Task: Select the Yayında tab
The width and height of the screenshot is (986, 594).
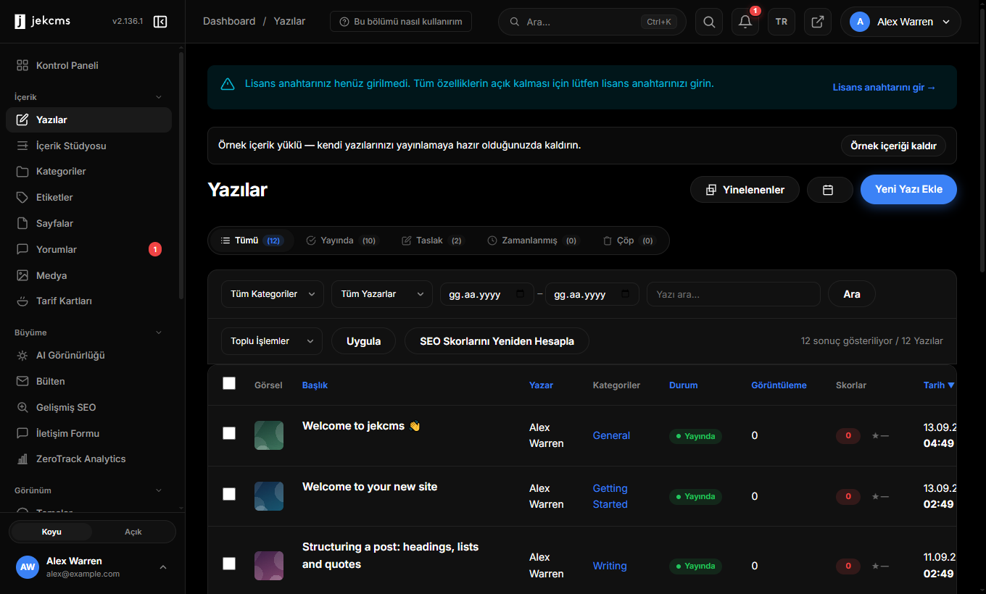Action: coord(341,240)
